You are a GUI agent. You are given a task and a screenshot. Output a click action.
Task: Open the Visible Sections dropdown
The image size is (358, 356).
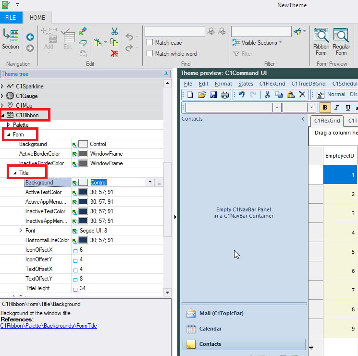[x=280, y=42]
